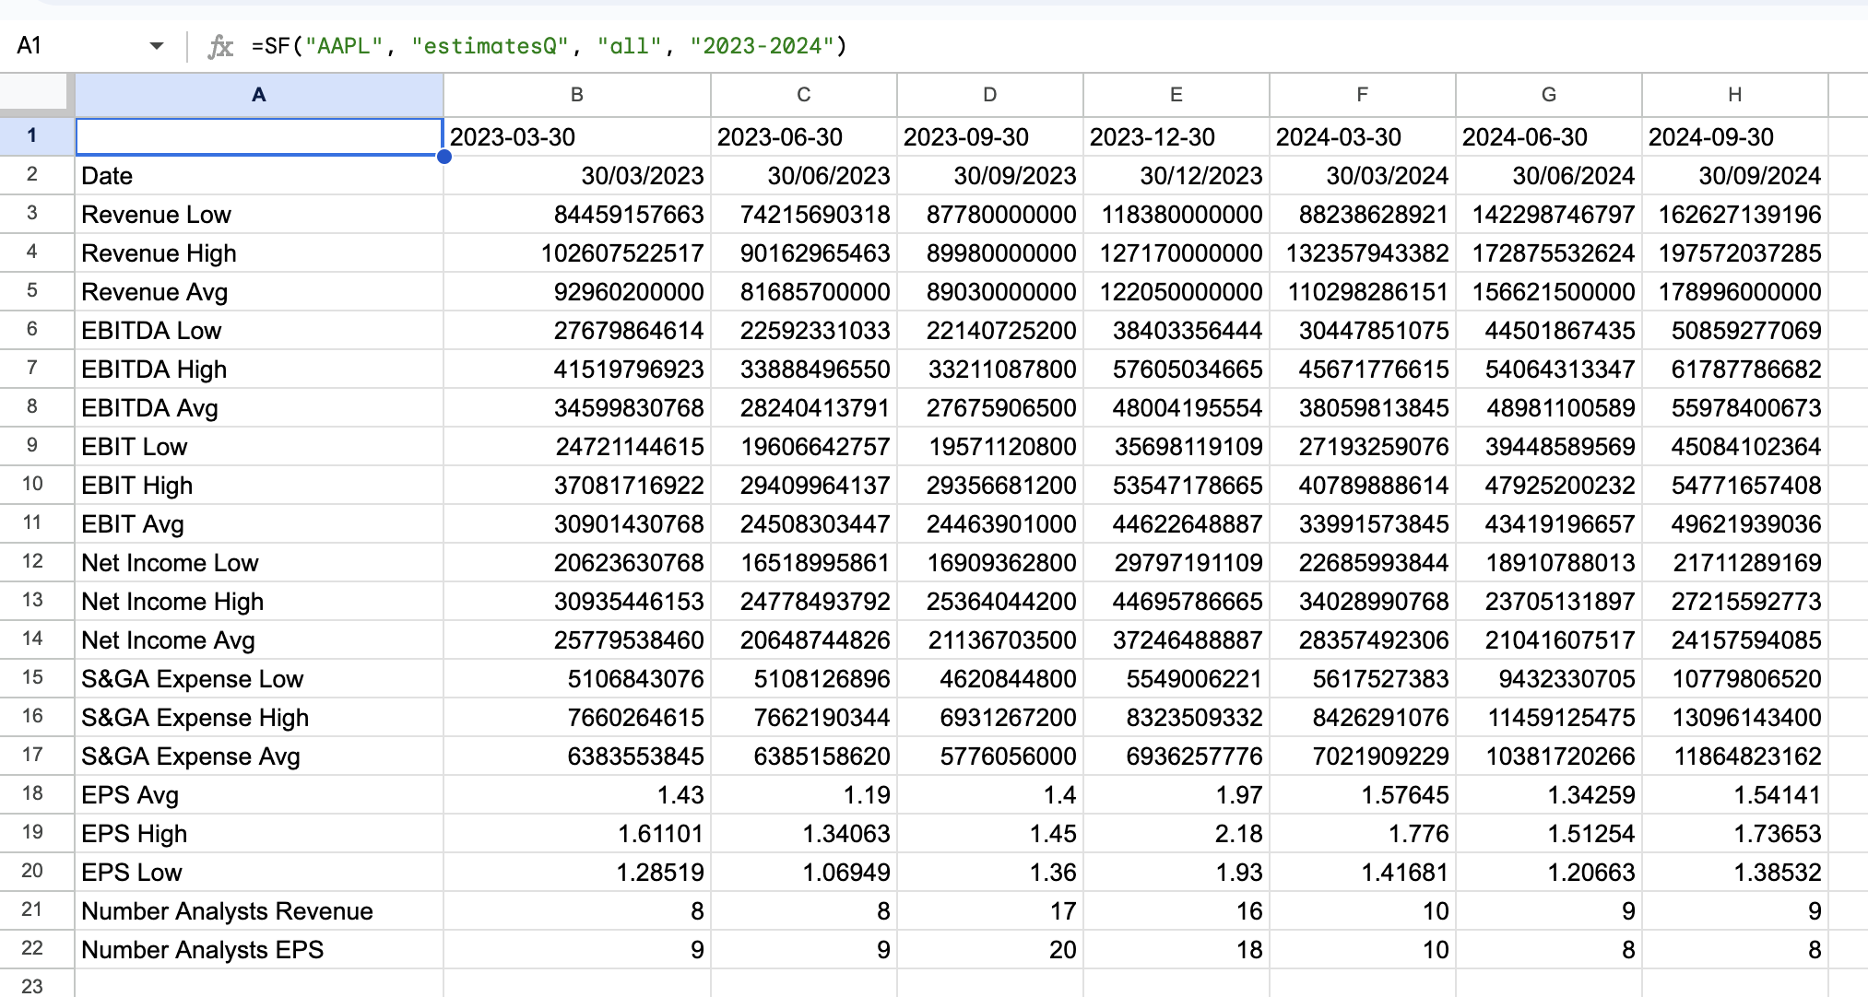Click the value 43419196657 in EBIT Avg
Image resolution: width=1868 pixels, height=997 pixels.
(1561, 524)
